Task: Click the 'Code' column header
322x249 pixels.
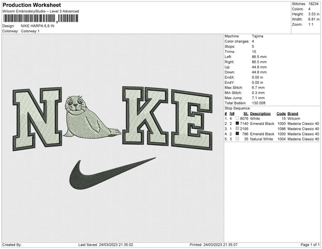Action: [x=281, y=114]
